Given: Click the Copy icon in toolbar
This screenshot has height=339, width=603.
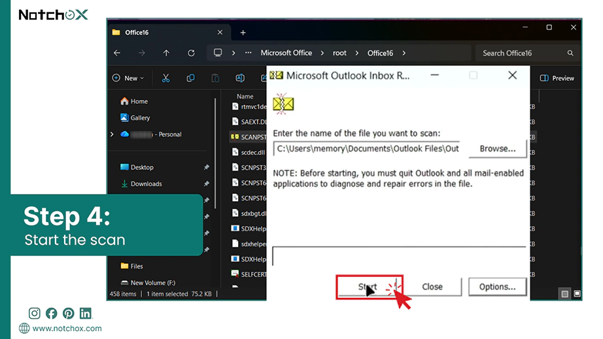Looking at the screenshot, I should click(x=190, y=78).
